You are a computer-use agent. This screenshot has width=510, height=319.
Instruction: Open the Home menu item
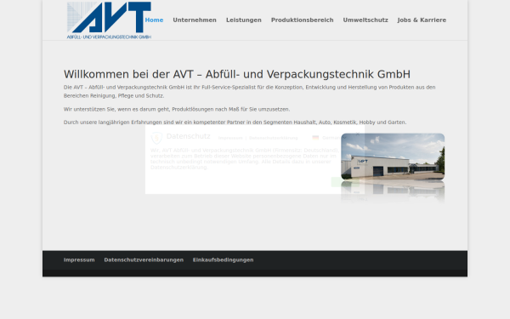click(x=154, y=20)
